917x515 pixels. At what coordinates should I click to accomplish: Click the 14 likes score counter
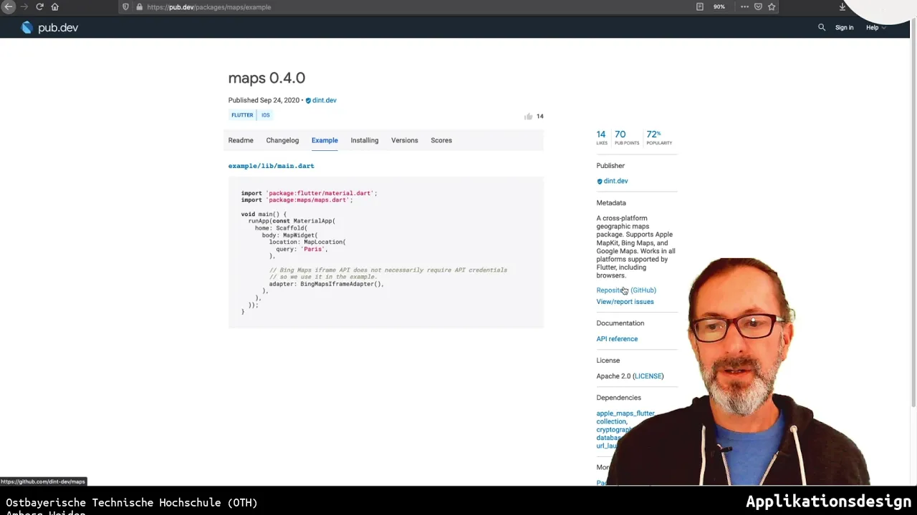(x=602, y=137)
